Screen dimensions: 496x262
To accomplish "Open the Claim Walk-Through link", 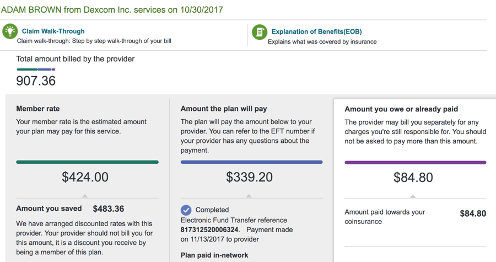I will [53, 31].
